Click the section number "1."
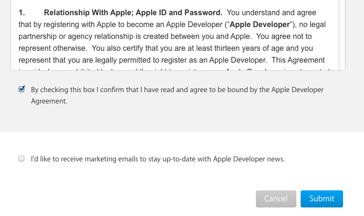The image size is (364, 216). point(22,12)
